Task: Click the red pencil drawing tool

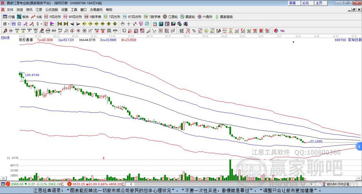Action: tap(5, 31)
